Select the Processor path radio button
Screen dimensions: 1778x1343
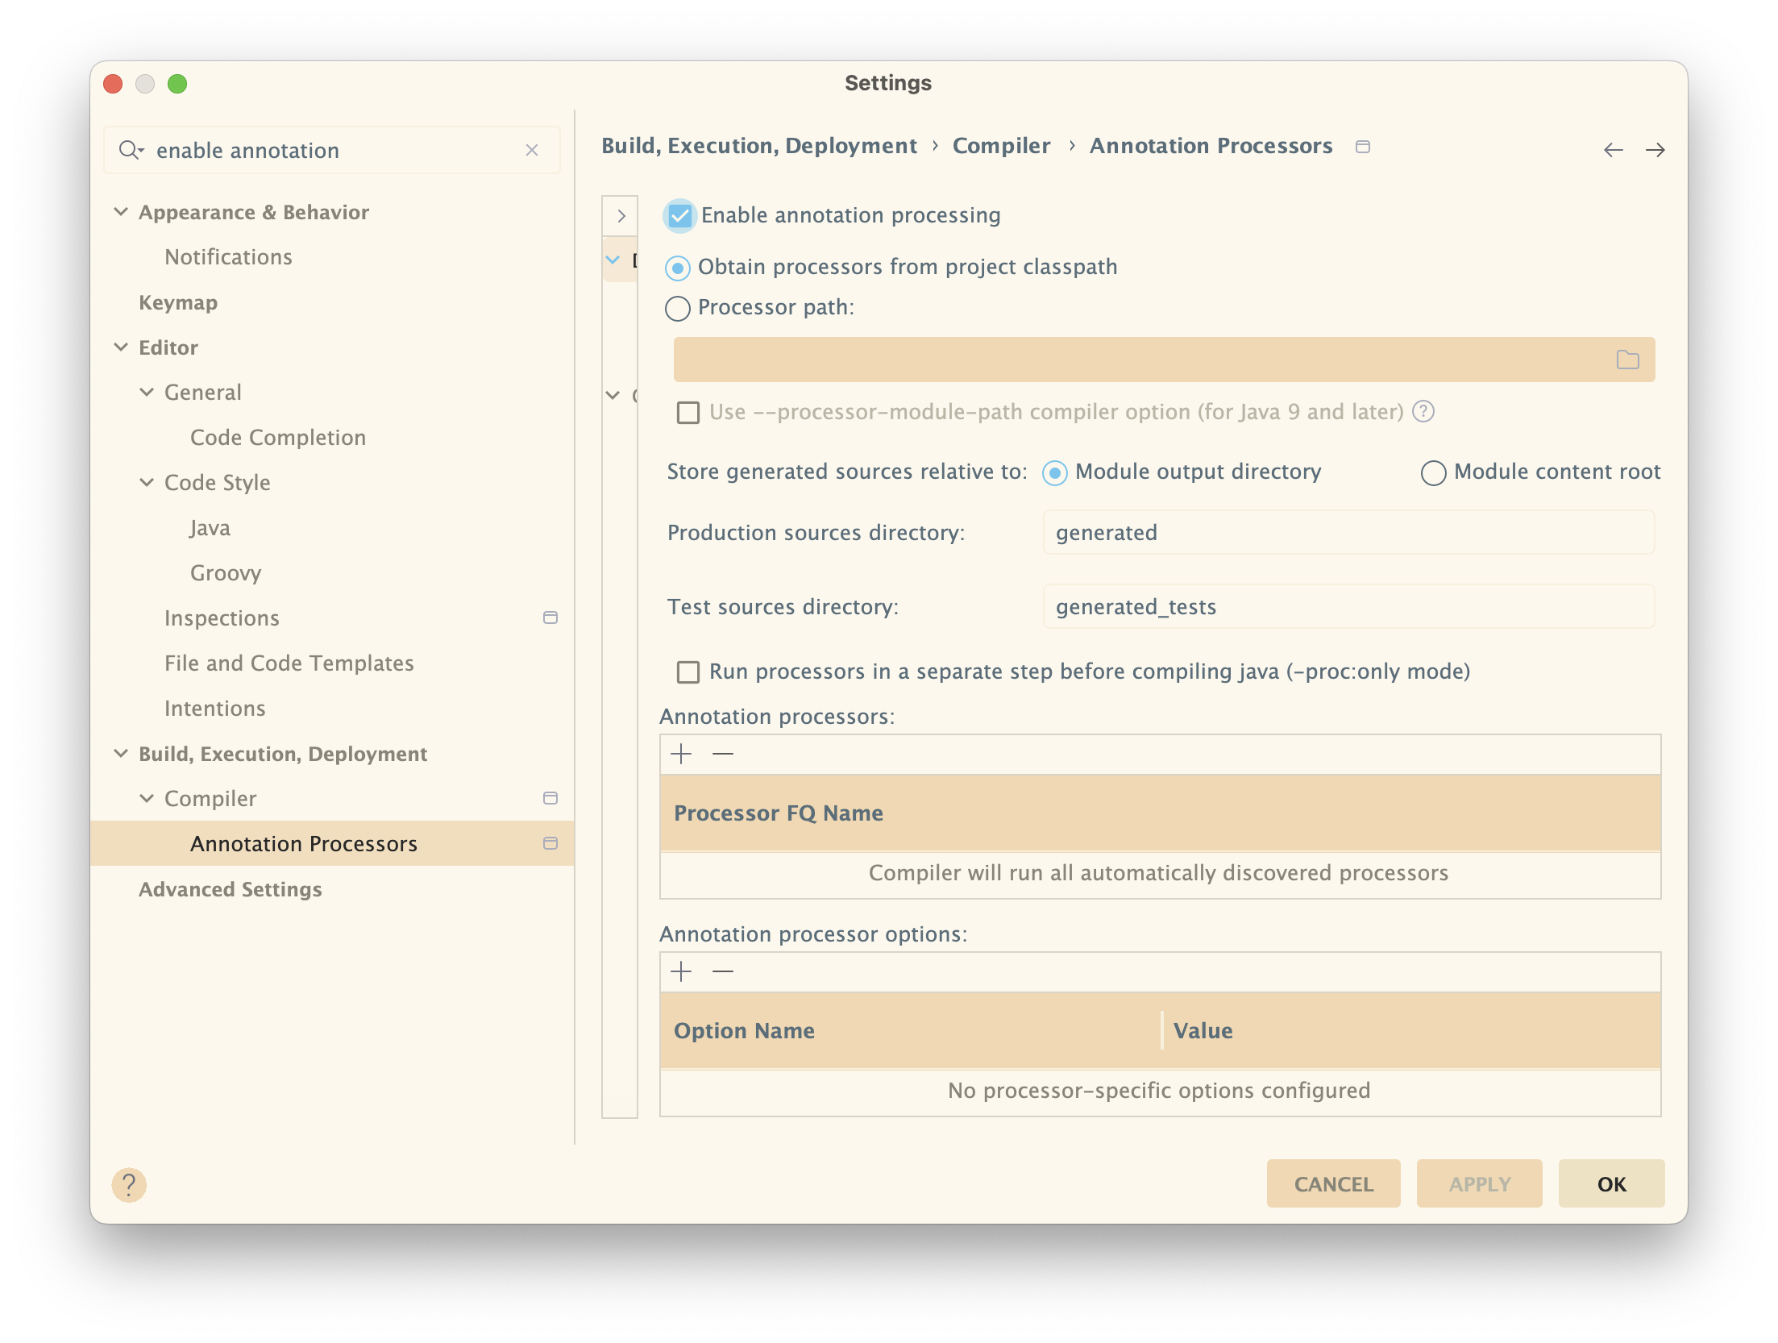point(678,308)
